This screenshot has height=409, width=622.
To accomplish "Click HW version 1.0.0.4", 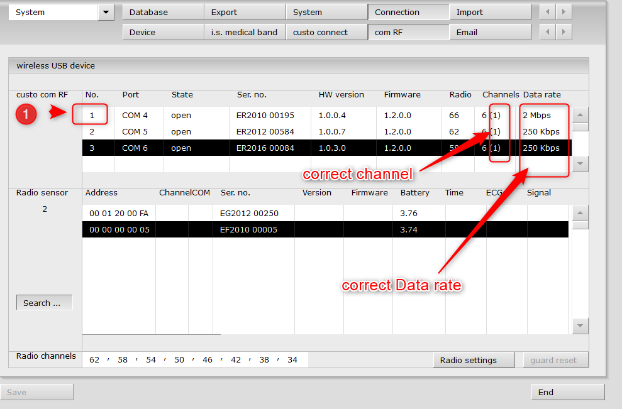I will coord(332,116).
